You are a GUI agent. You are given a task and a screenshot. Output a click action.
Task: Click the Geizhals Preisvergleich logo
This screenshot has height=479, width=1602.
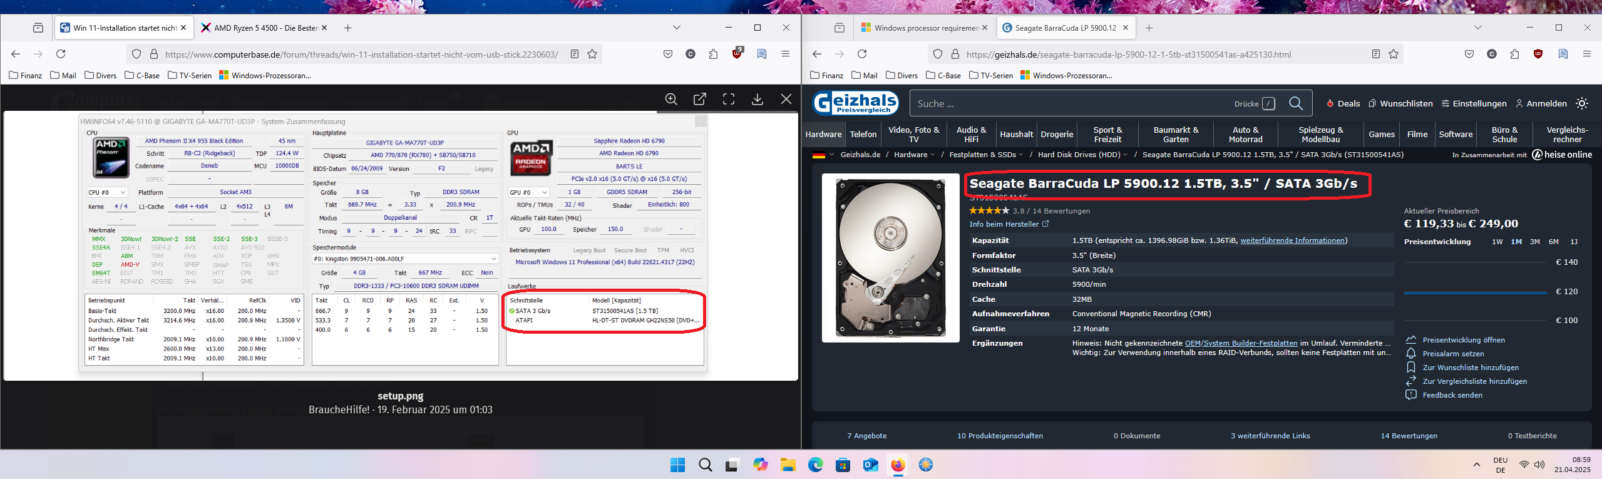[x=856, y=103]
